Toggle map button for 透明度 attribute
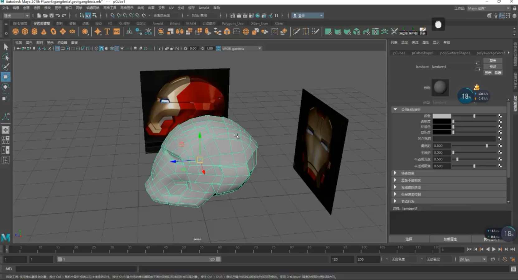This screenshot has height=280, width=518. [500, 121]
